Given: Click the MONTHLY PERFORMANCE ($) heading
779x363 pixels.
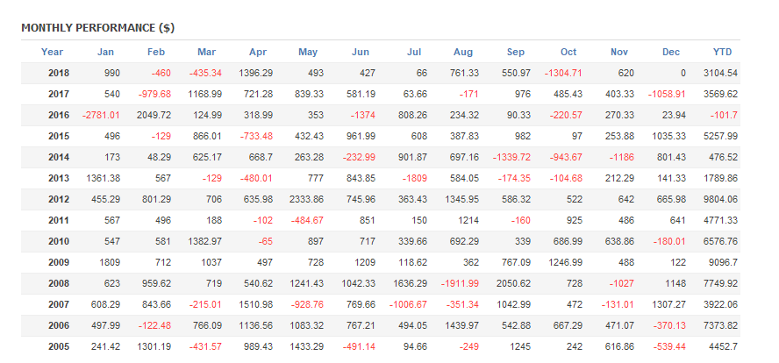Looking at the screenshot, I should [x=97, y=28].
